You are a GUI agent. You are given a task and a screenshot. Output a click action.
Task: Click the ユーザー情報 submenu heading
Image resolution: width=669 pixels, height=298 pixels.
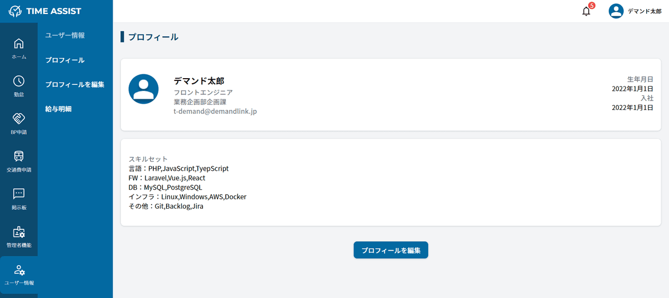(65, 35)
